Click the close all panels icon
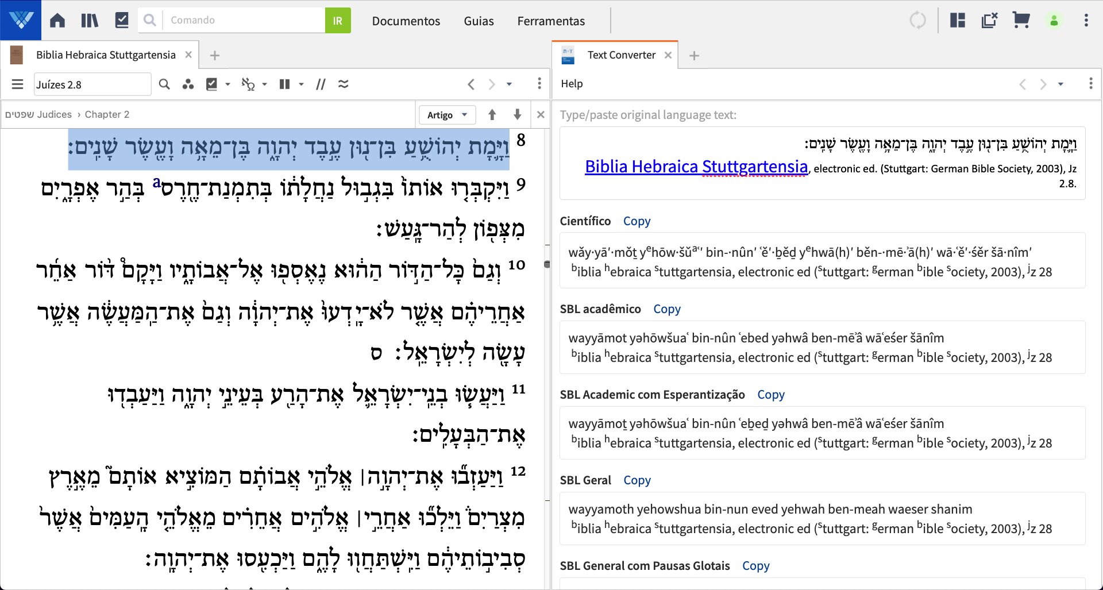 [989, 21]
